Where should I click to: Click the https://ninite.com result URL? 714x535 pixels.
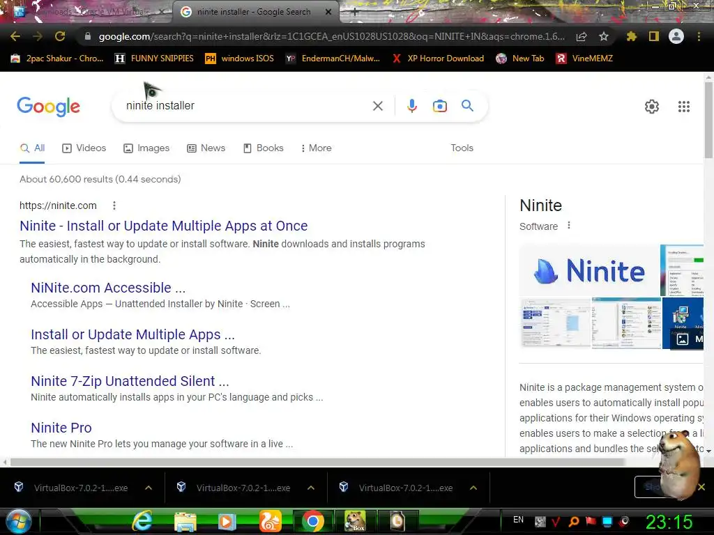click(x=58, y=206)
